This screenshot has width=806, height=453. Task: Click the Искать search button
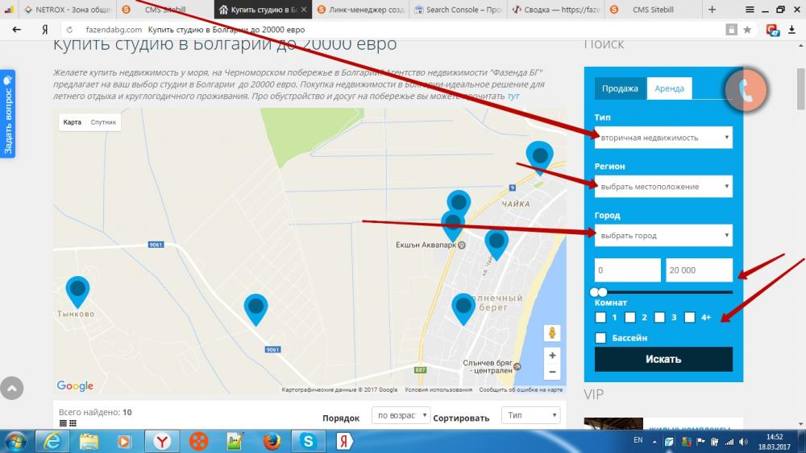click(x=663, y=359)
